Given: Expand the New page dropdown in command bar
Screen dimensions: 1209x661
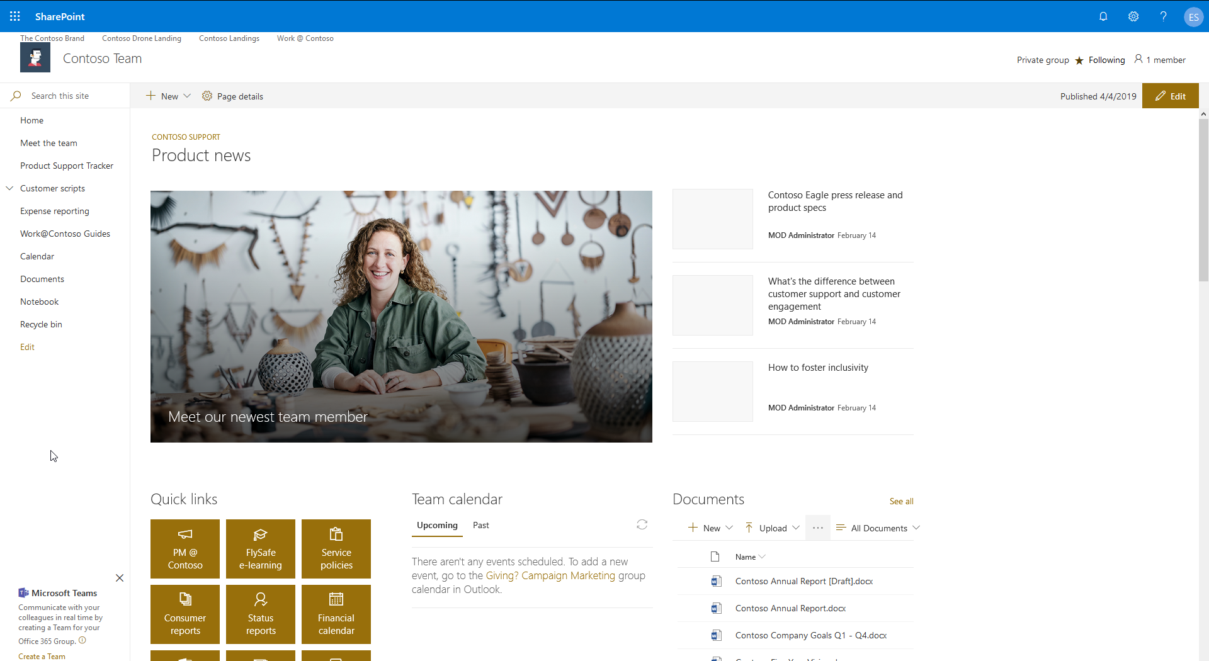Looking at the screenshot, I should coord(187,96).
